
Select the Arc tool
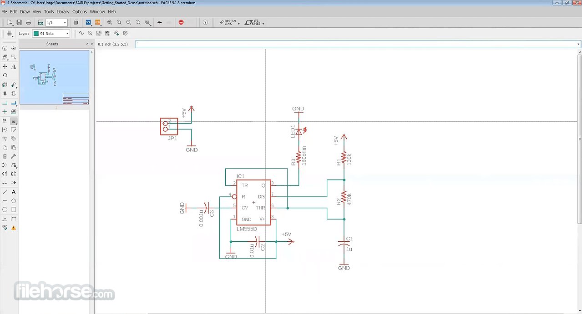tap(5, 201)
